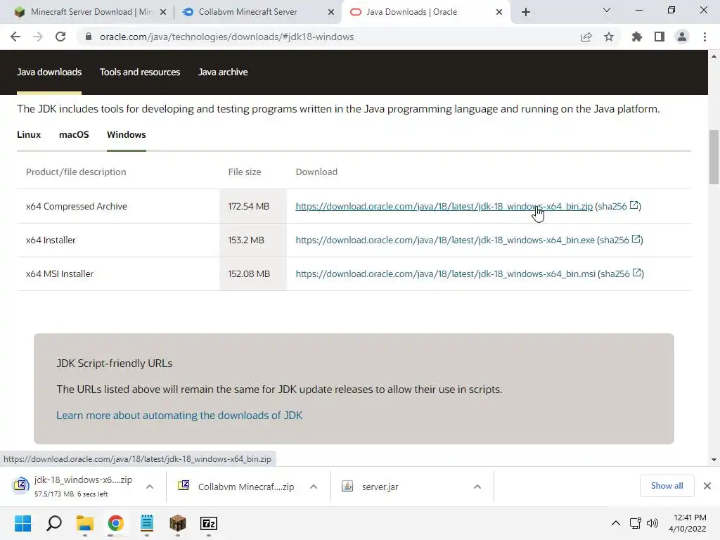Open the clock and date panel
The image size is (720, 540).
click(x=688, y=523)
